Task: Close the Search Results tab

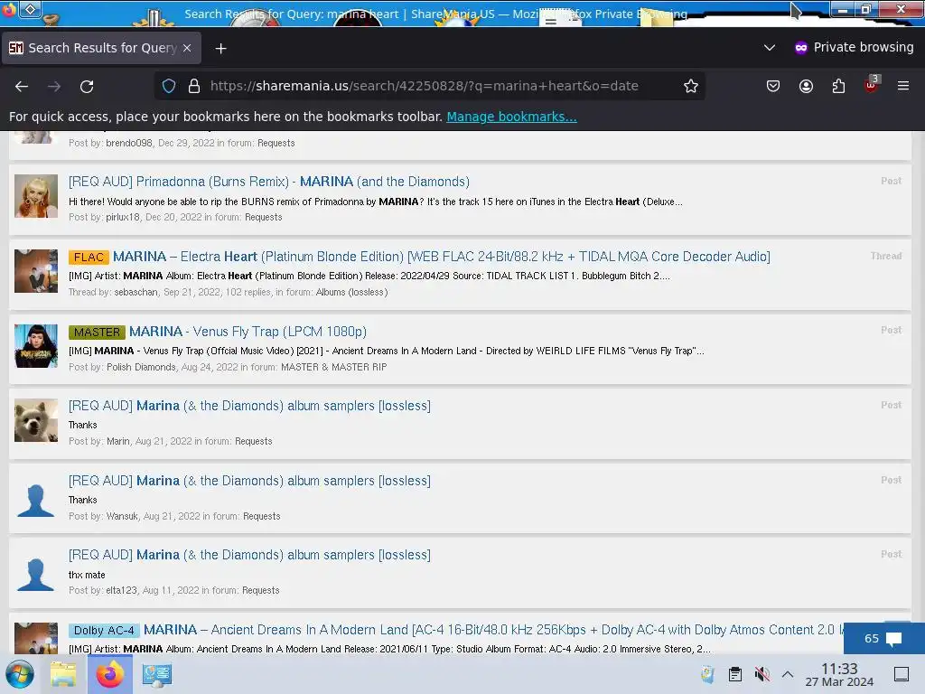Action: click(x=187, y=48)
